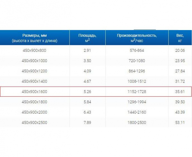Image resolution: width=192 pixels, height=157 pixels.
Task: Click performance value 720-1080
Action: tap(137, 61)
